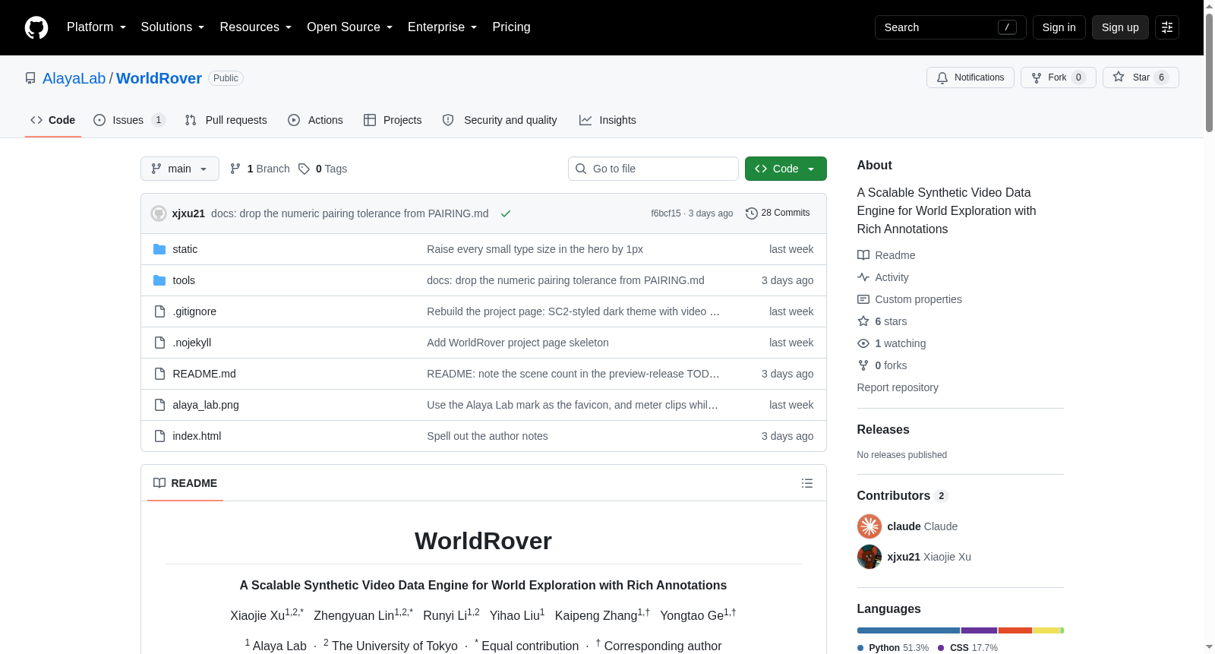The height and width of the screenshot is (654, 1215).
Task: Expand the Enterprise menu
Action: click(x=443, y=27)
